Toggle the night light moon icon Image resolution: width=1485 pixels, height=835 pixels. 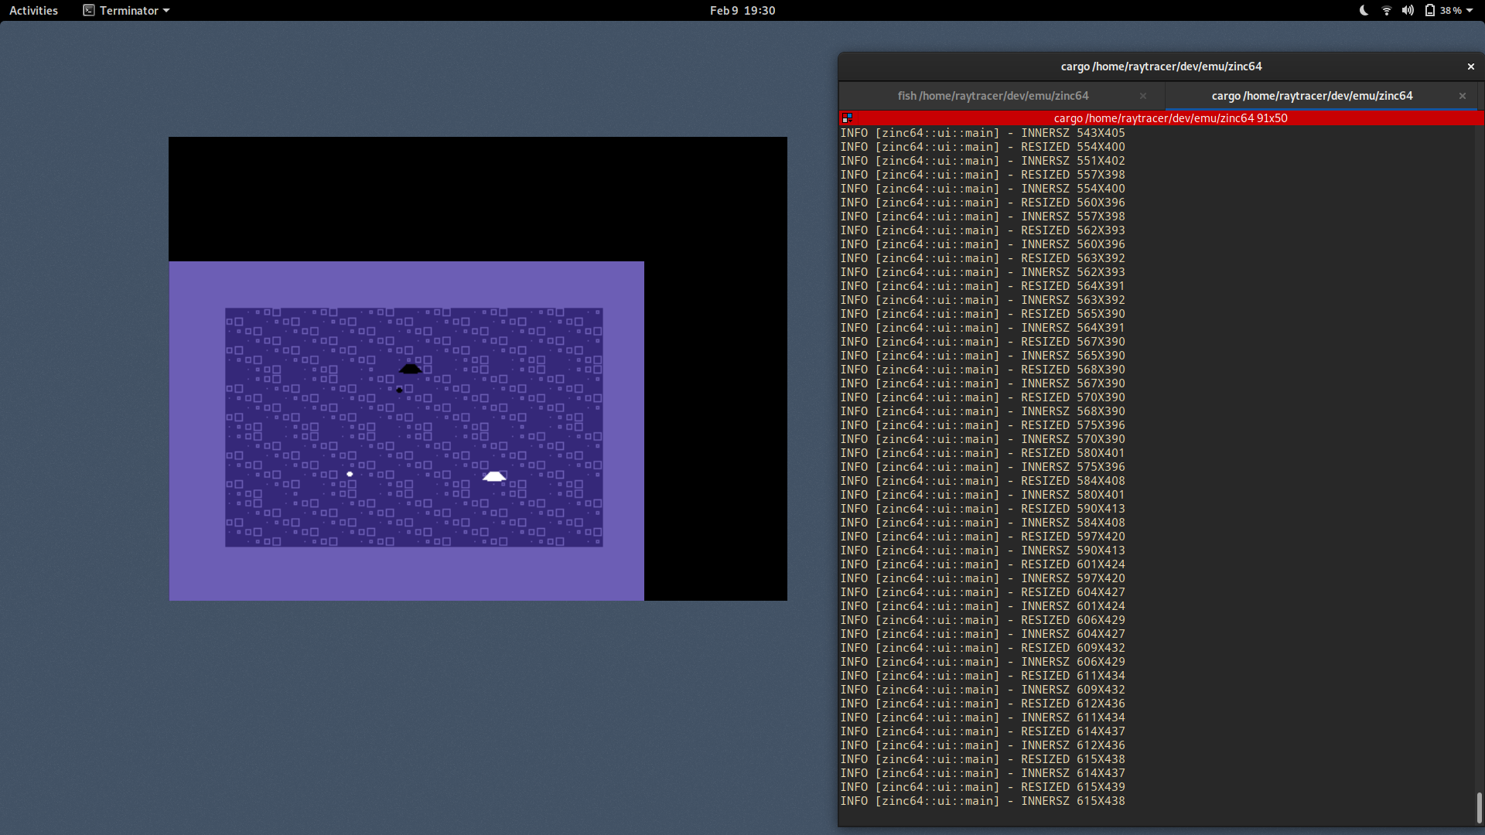point(1363,10)
